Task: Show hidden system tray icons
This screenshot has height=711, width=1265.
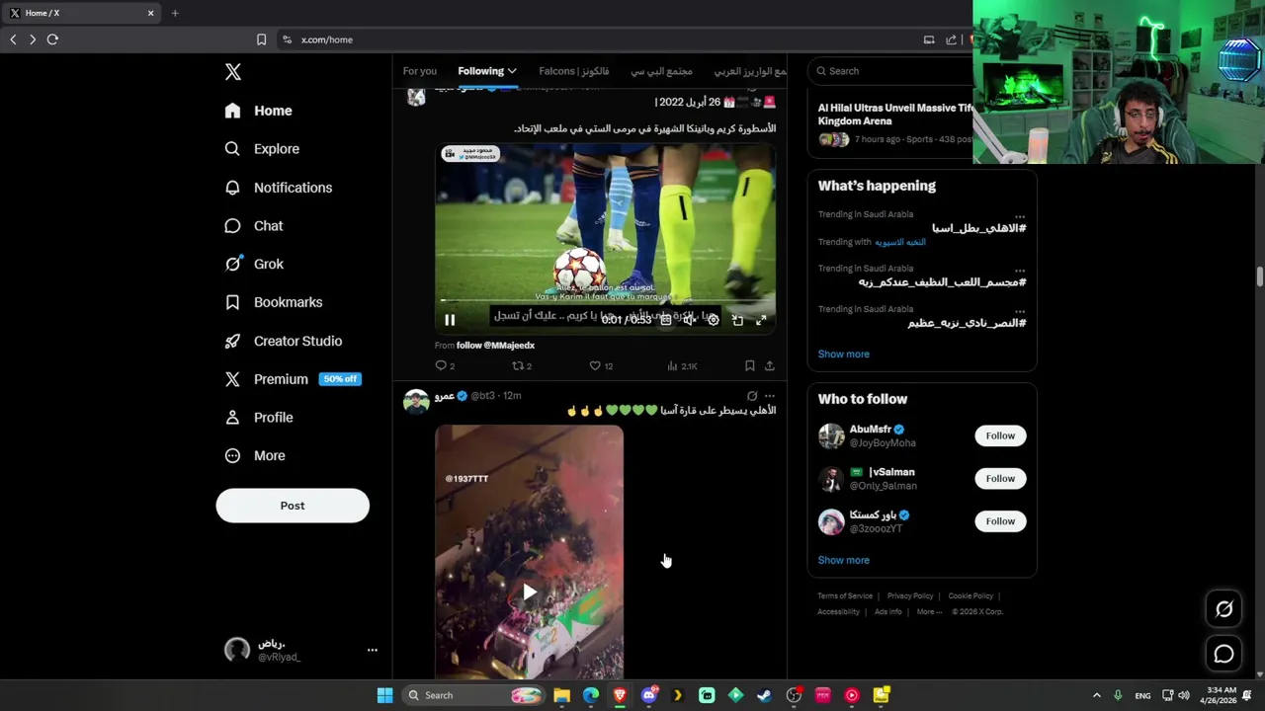Action: pos(1096,695)
